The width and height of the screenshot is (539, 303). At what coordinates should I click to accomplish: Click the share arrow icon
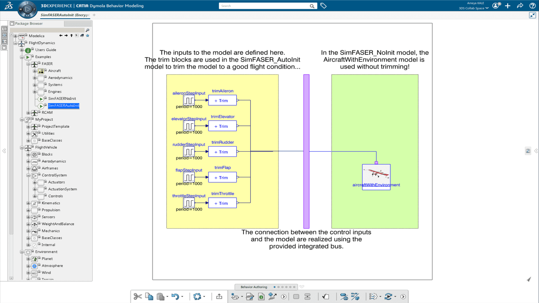pyautogui.click(x=520, y=6)
